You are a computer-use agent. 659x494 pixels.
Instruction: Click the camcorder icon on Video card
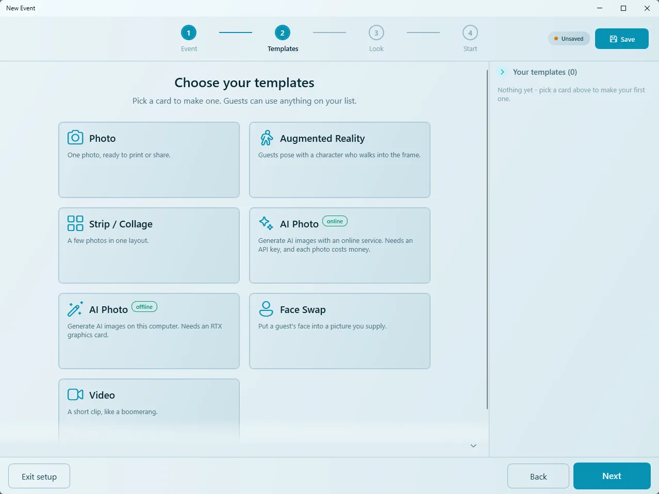(x=75, y=394)
